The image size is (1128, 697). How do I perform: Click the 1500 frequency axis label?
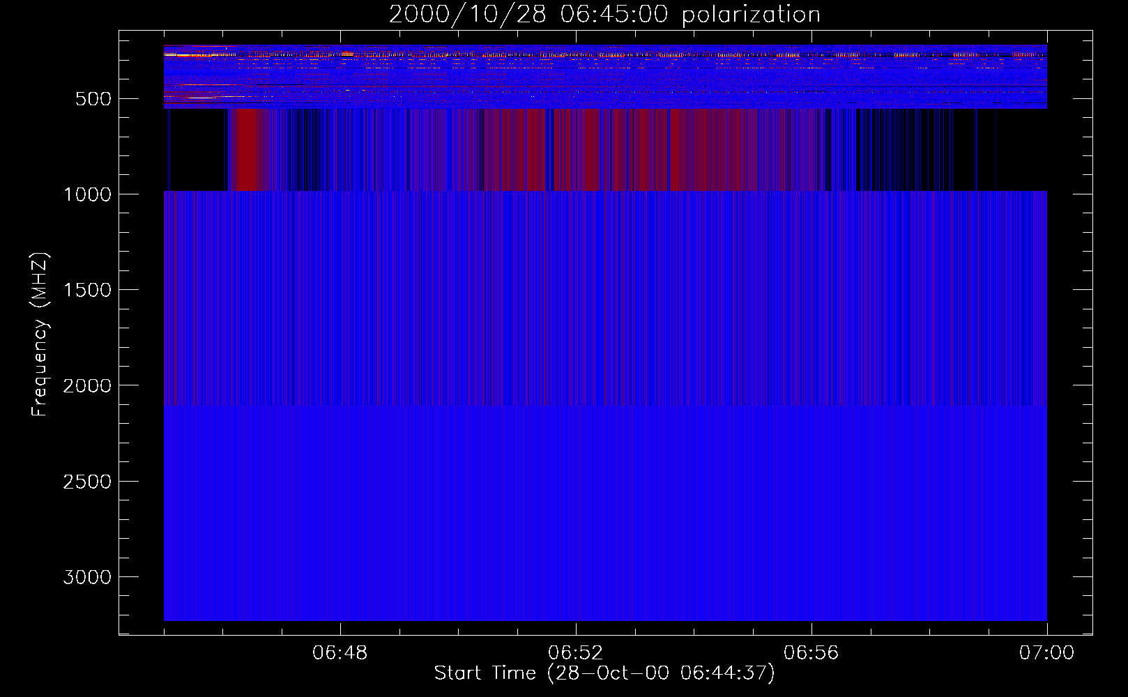[x=87, y=290]
